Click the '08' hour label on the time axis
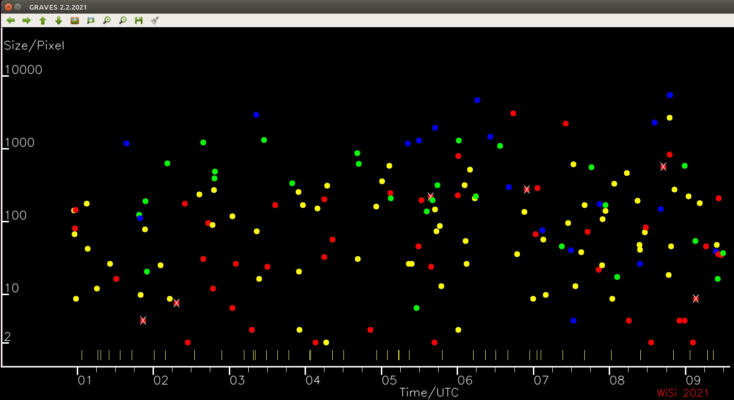This screenshot has height=400, width=734. pyautogui.click(x=617, y=380)
